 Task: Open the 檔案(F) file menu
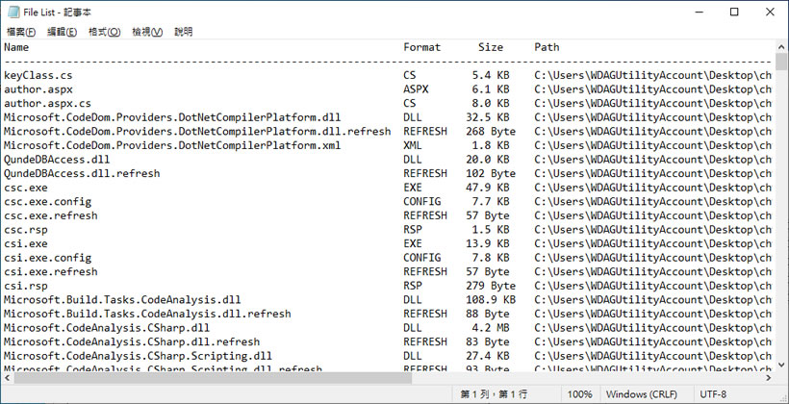coord(21,32)
